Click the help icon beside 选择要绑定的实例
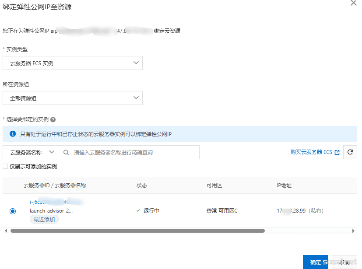 click(x=53, y=119)
